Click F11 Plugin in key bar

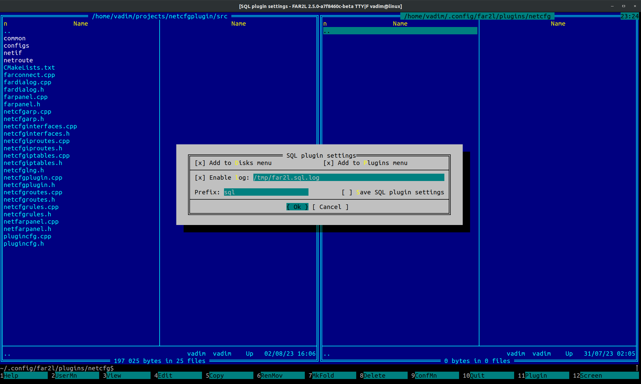pyautogui.click(x=547, y=376)
